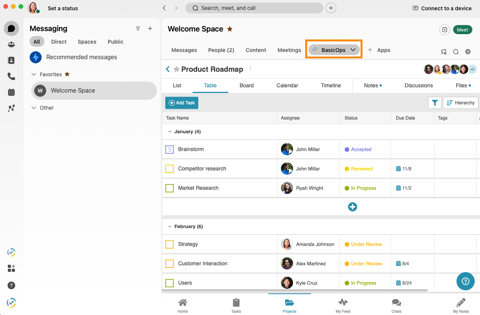Go forward with the navigation forward arrow
This screenshot has width=480, height=315.
176,8
